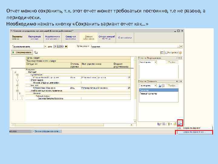Image resolution: width=218 pixels, height=164 pixels.
Task: Click the print icon beside Сформировать
Action: pos(36,53)
